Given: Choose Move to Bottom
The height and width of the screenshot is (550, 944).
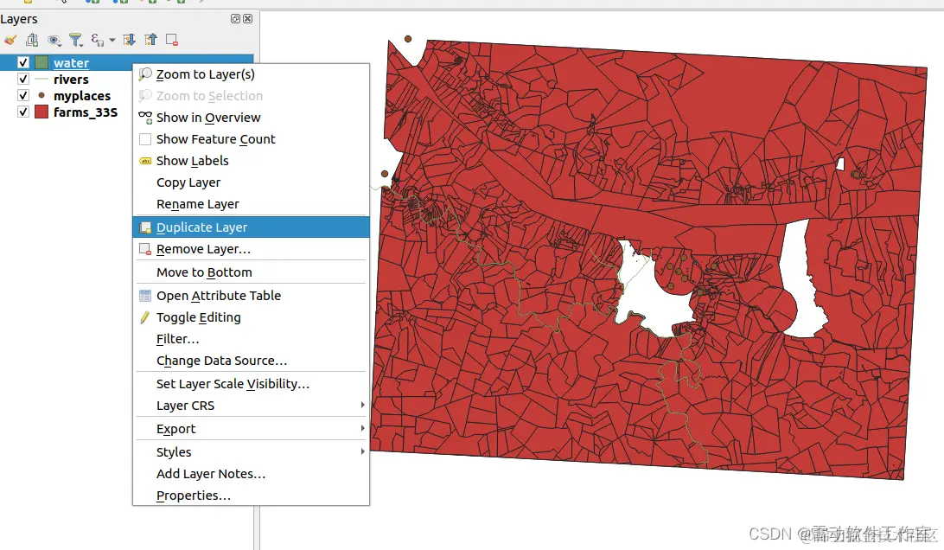Looking at the screenshot, I should [251, 272].
